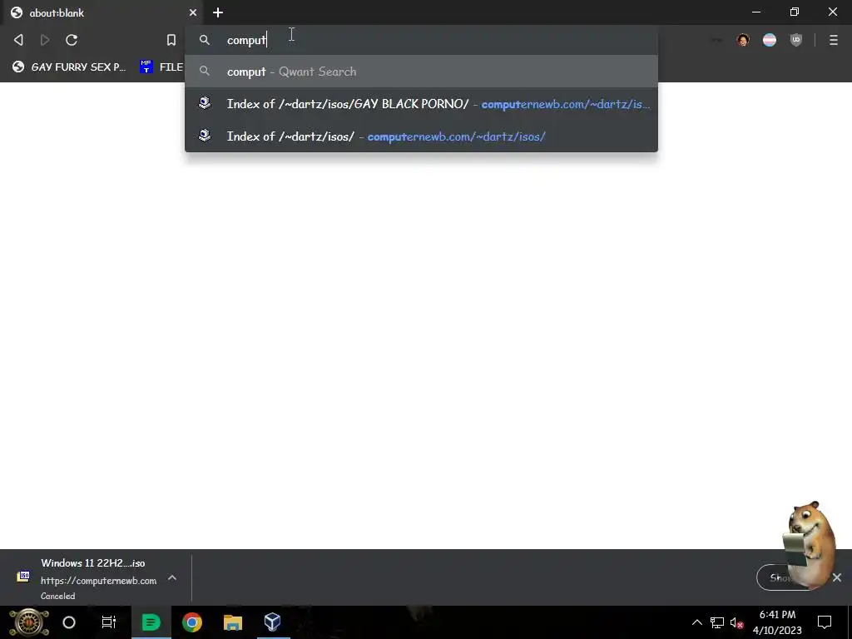Click the search magnifier in address bar
Image resolution: width=852 pixels, height=639 pixels.
point(205,40)
